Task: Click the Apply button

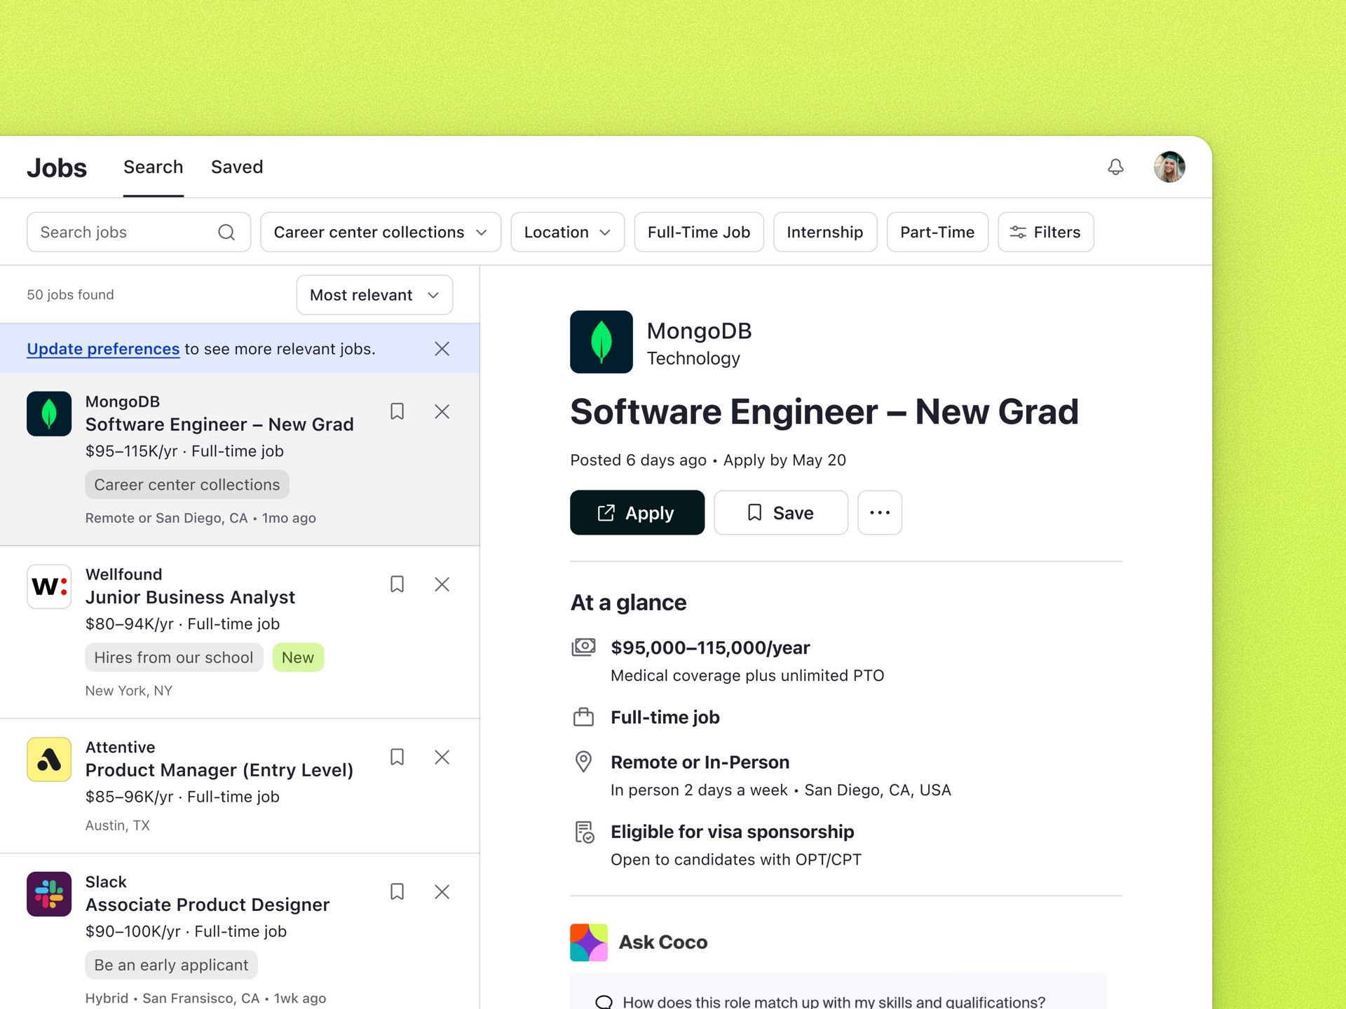Action: coord(637,512)
